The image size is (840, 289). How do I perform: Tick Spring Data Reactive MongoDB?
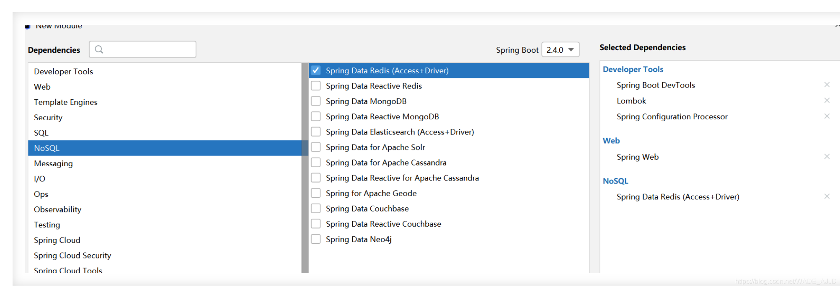[316, 116]
